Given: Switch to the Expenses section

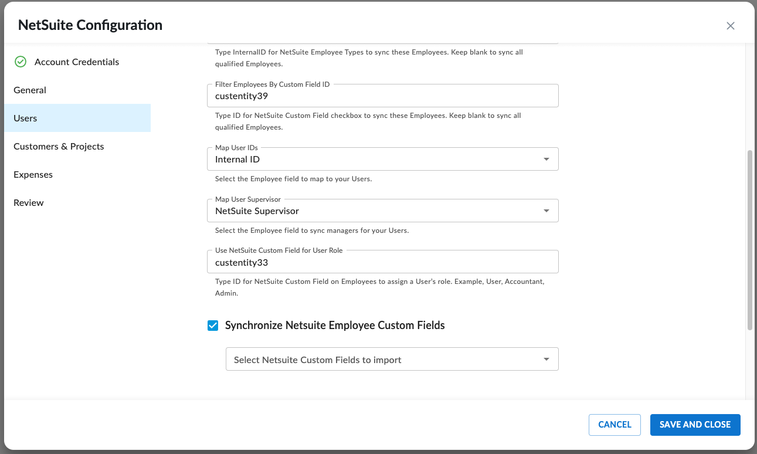Looking at the screenshot, I should pos(77,174).
